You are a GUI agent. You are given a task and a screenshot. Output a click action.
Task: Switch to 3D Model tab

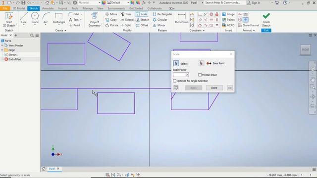click(19, 8)
